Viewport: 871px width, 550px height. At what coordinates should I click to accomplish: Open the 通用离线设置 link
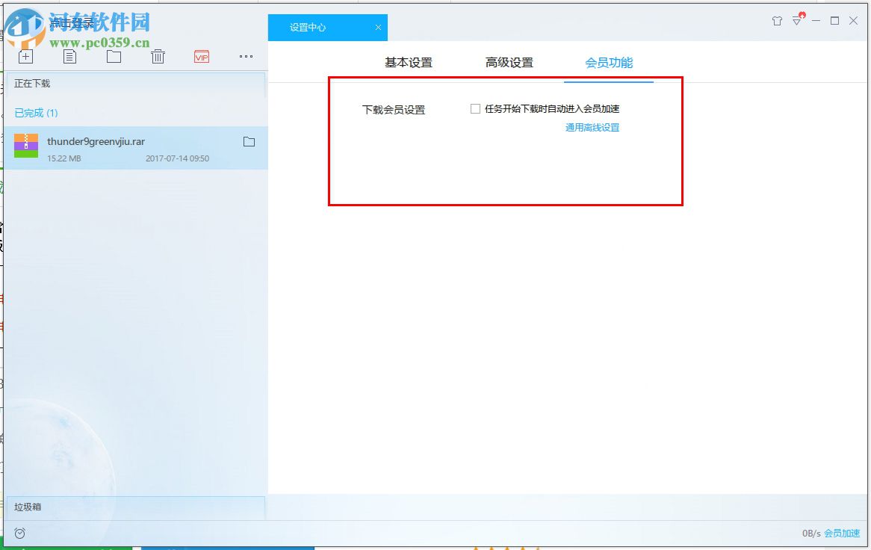click(x=591, y=127)
